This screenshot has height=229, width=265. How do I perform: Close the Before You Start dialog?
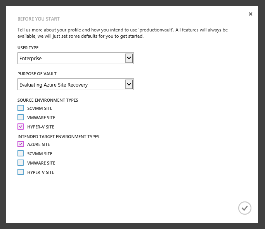pyautogui.click(x=251, y=14)
